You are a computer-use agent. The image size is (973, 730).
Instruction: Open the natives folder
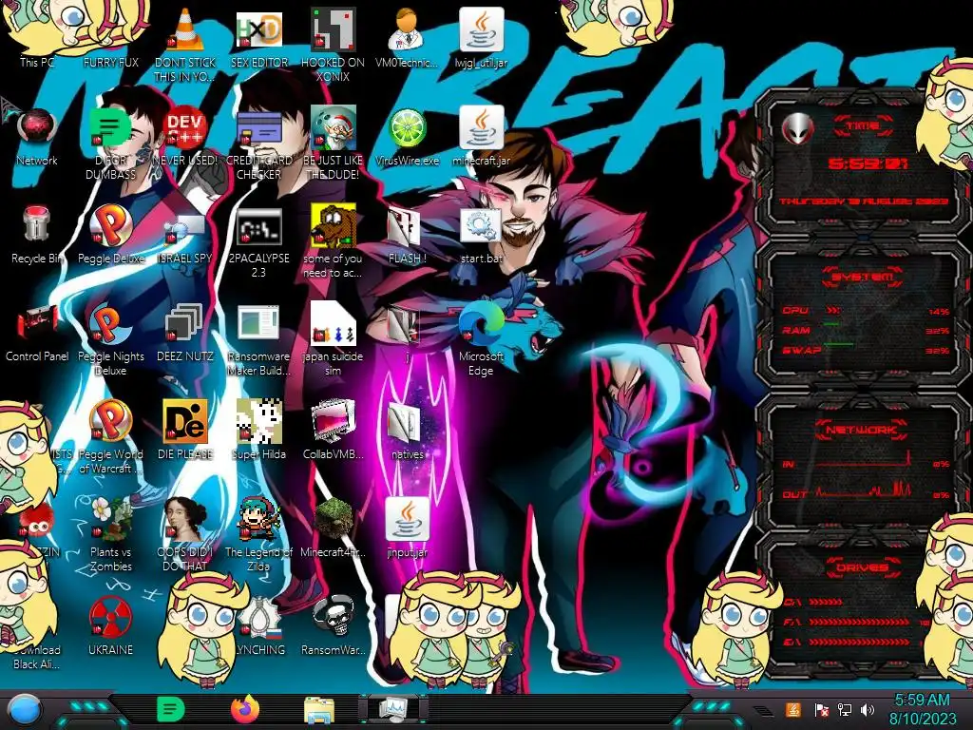tap(407, 431)
